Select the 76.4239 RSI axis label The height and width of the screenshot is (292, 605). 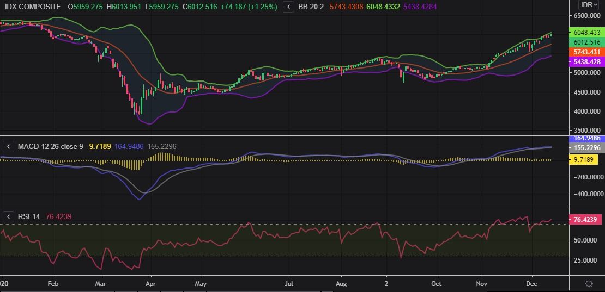click(585, 220)
